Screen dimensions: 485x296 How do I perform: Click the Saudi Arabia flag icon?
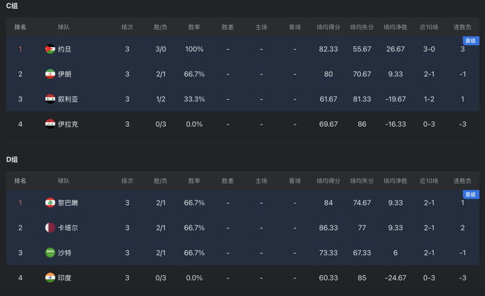[50, 253]
